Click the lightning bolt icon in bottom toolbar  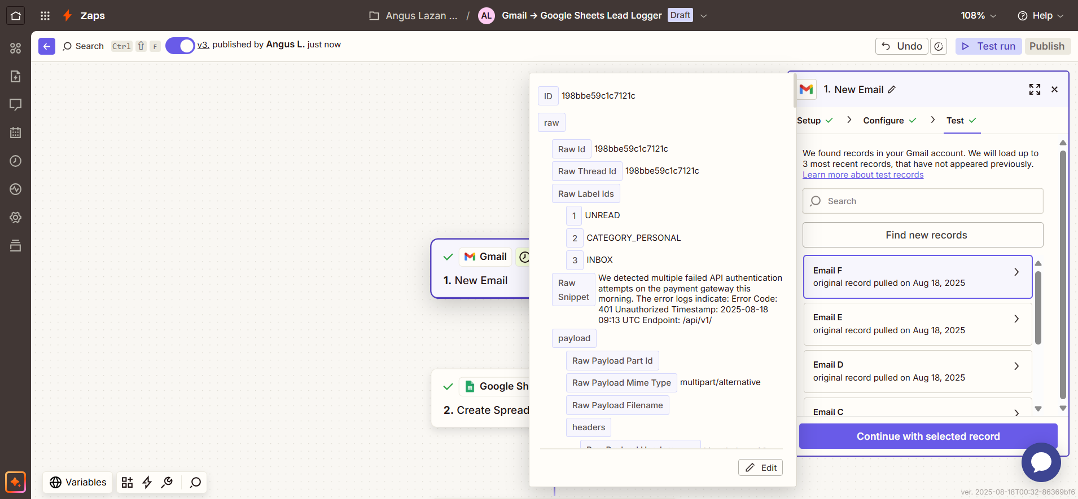tap(147, 482)
